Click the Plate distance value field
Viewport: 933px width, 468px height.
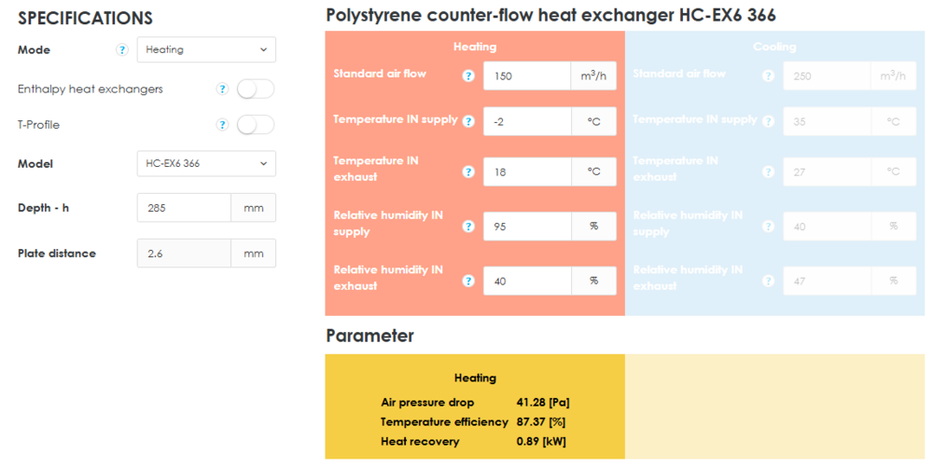[x=184, y=254]
